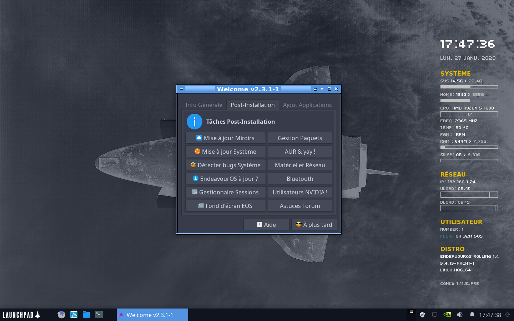Show notifications via the bell icon
Screen dimensions: 514x321
tap(472, 315)
